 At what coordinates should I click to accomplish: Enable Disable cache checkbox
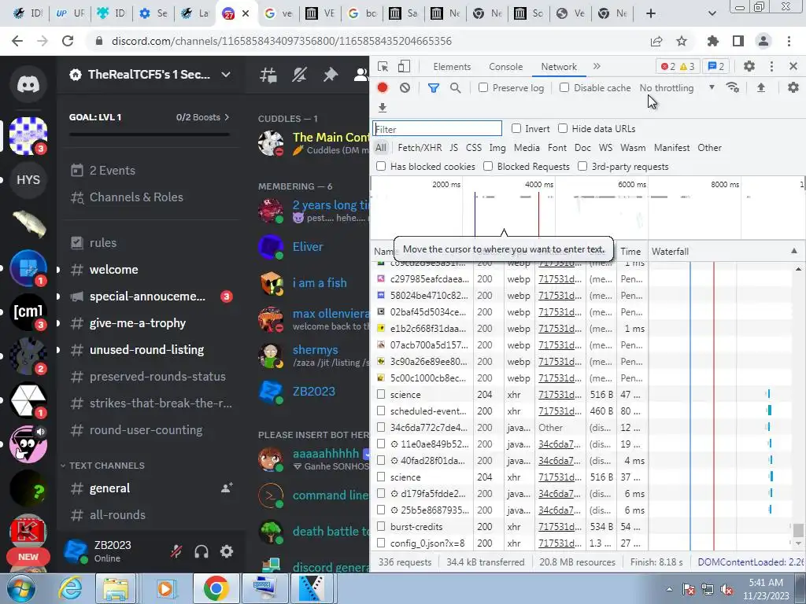pyautogui.click(x=564, y=88)
